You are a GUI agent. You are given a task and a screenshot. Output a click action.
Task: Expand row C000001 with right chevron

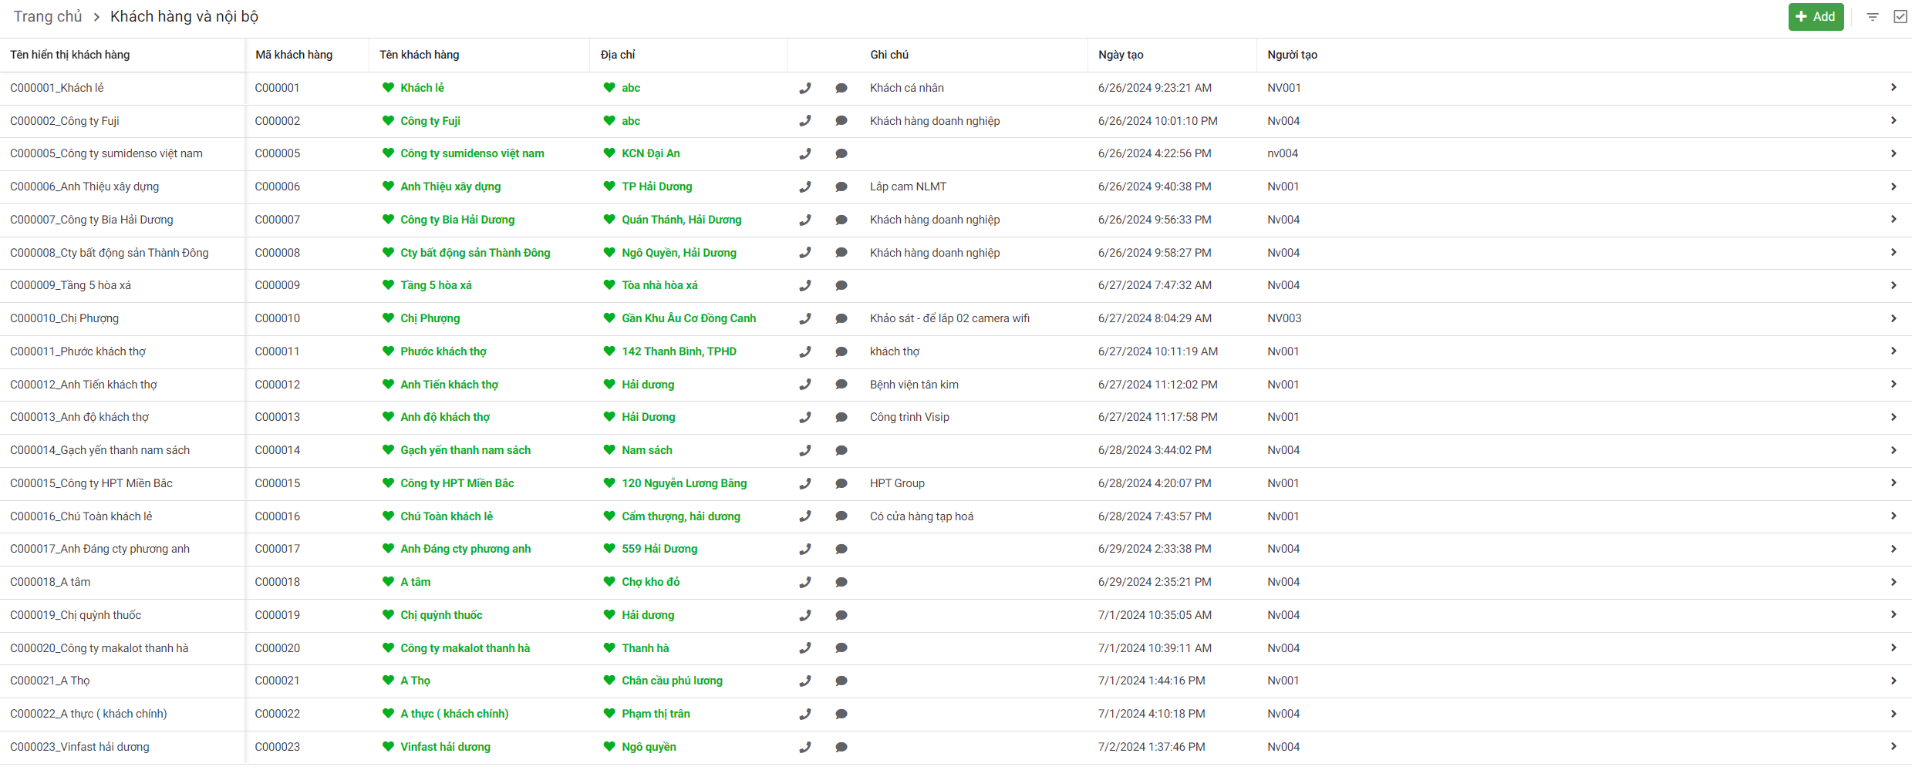[x=1893, y=88]
